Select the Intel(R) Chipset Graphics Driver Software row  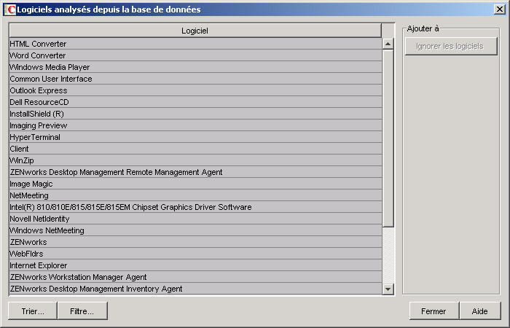click(195, 207)
